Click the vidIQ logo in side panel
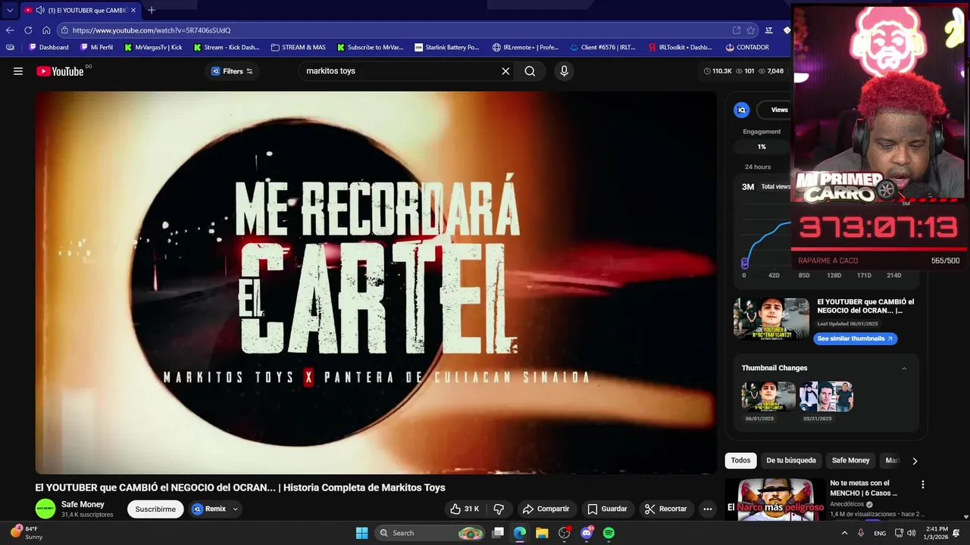 pyautogui.click(x=742, y=110)
